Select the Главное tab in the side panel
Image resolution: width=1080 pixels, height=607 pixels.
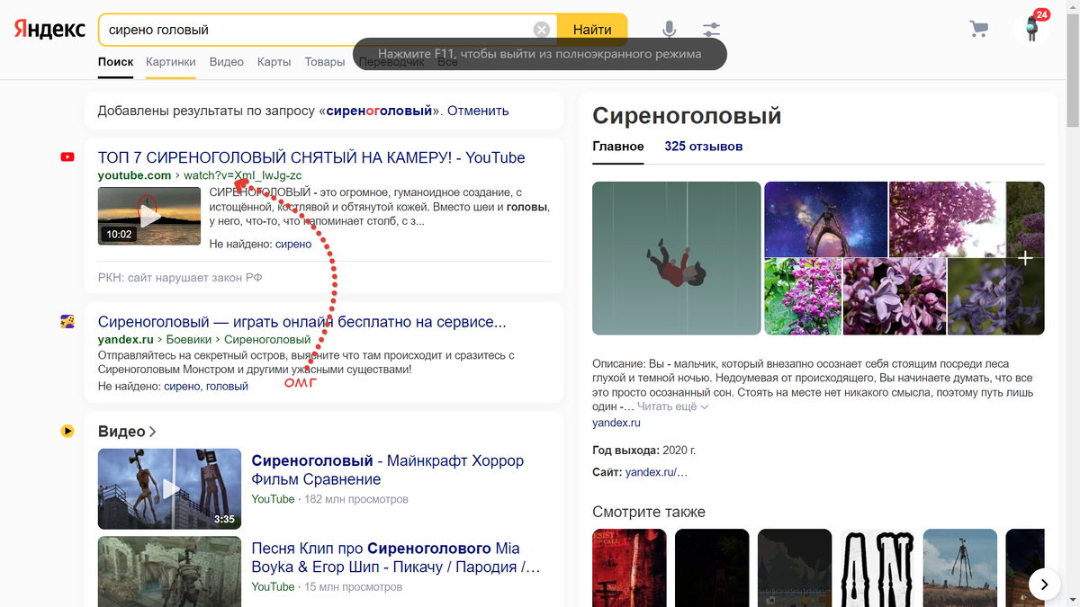point(618,147)
